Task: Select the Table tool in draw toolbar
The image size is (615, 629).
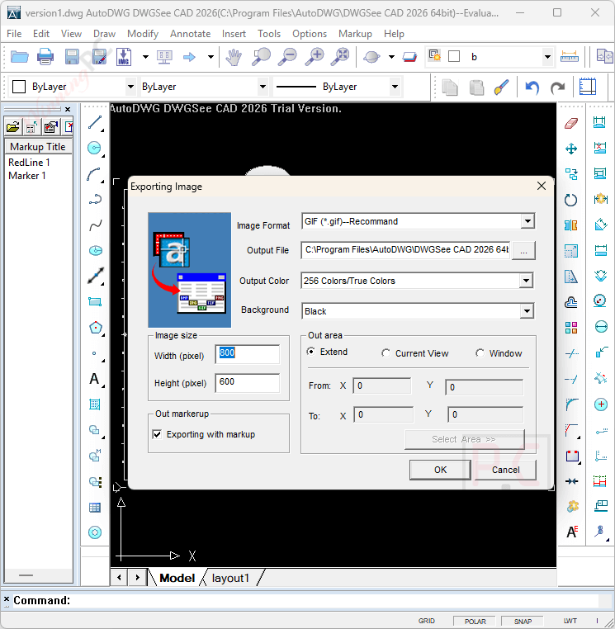Action: click(x=95, y=508)
